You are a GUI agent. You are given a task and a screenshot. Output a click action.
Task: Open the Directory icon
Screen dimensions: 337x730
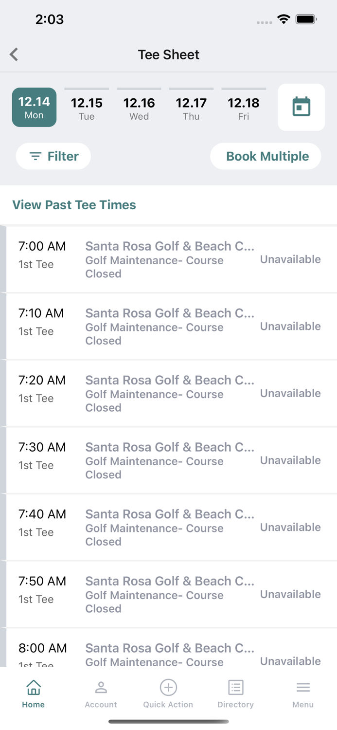click(235, 687)
